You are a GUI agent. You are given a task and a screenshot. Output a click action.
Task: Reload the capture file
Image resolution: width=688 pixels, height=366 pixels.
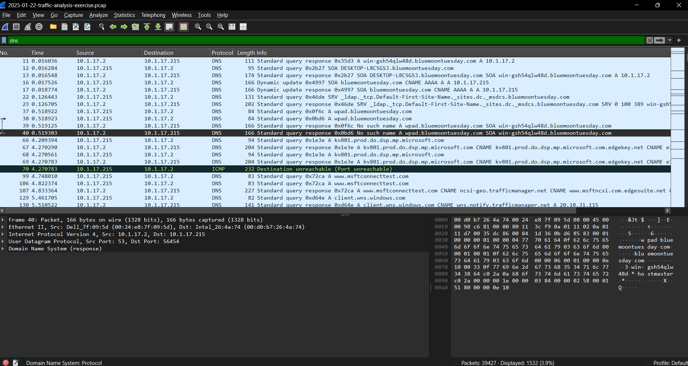pyautogui.click(x=87, y=27)
